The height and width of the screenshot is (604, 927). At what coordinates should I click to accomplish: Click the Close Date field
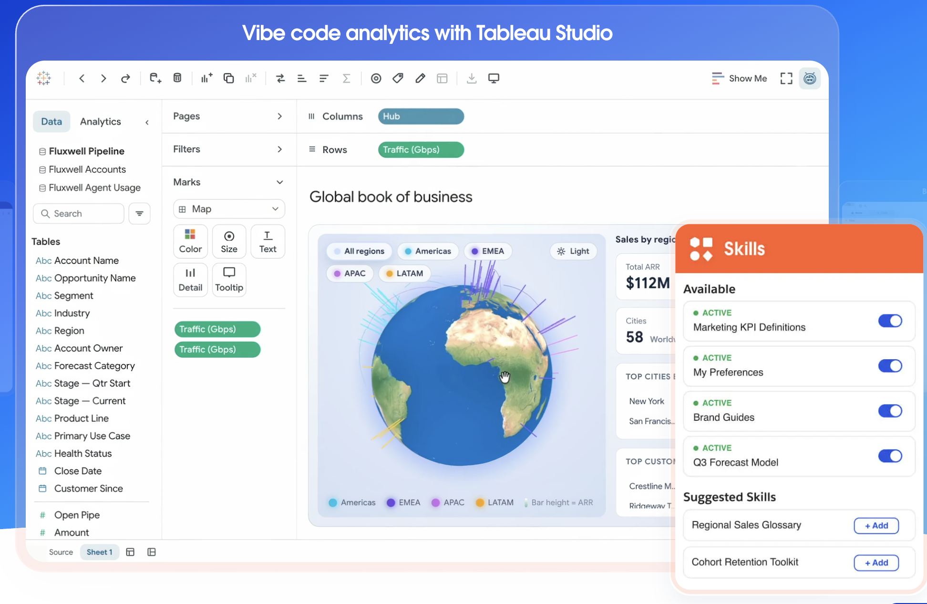point(70,471)
